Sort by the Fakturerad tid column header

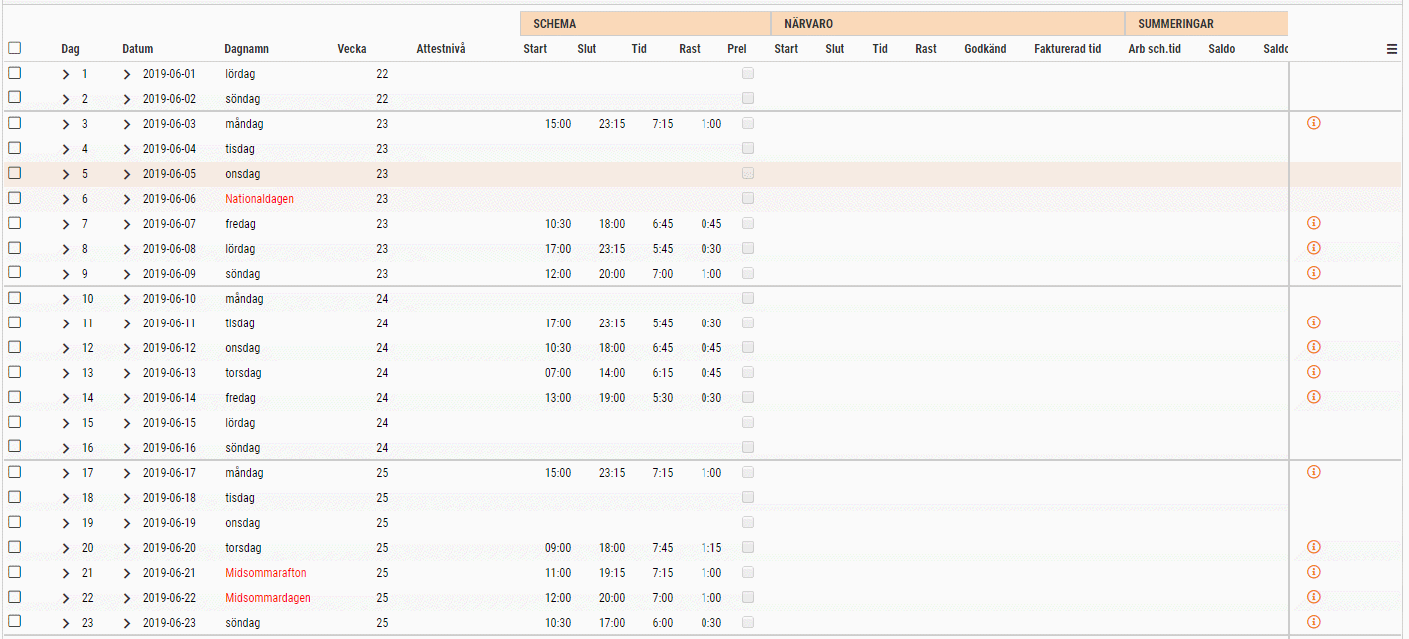pos(1067,49)
